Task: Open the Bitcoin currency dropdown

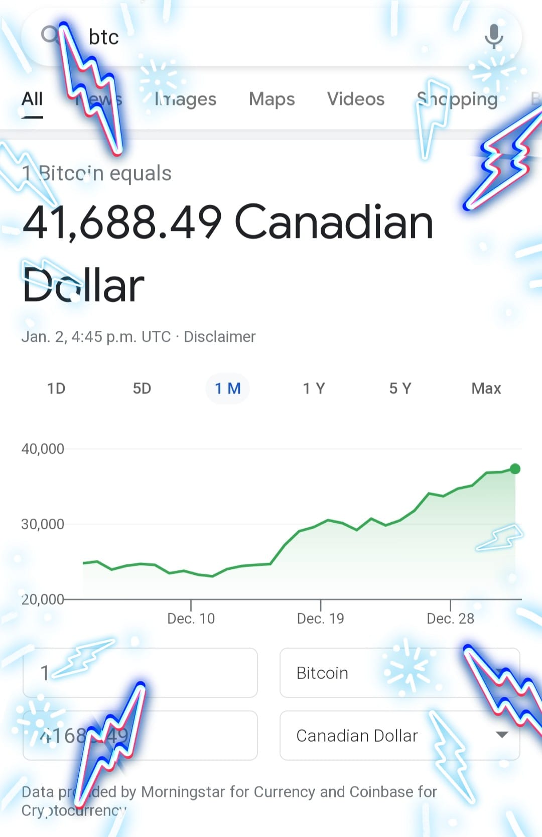Action: coord(399,673)
